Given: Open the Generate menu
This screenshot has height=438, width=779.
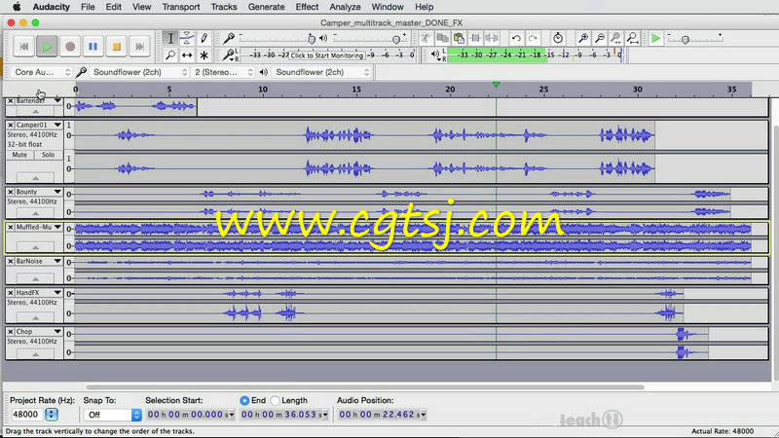Looking at the screenshot, I should coord(266,7).
